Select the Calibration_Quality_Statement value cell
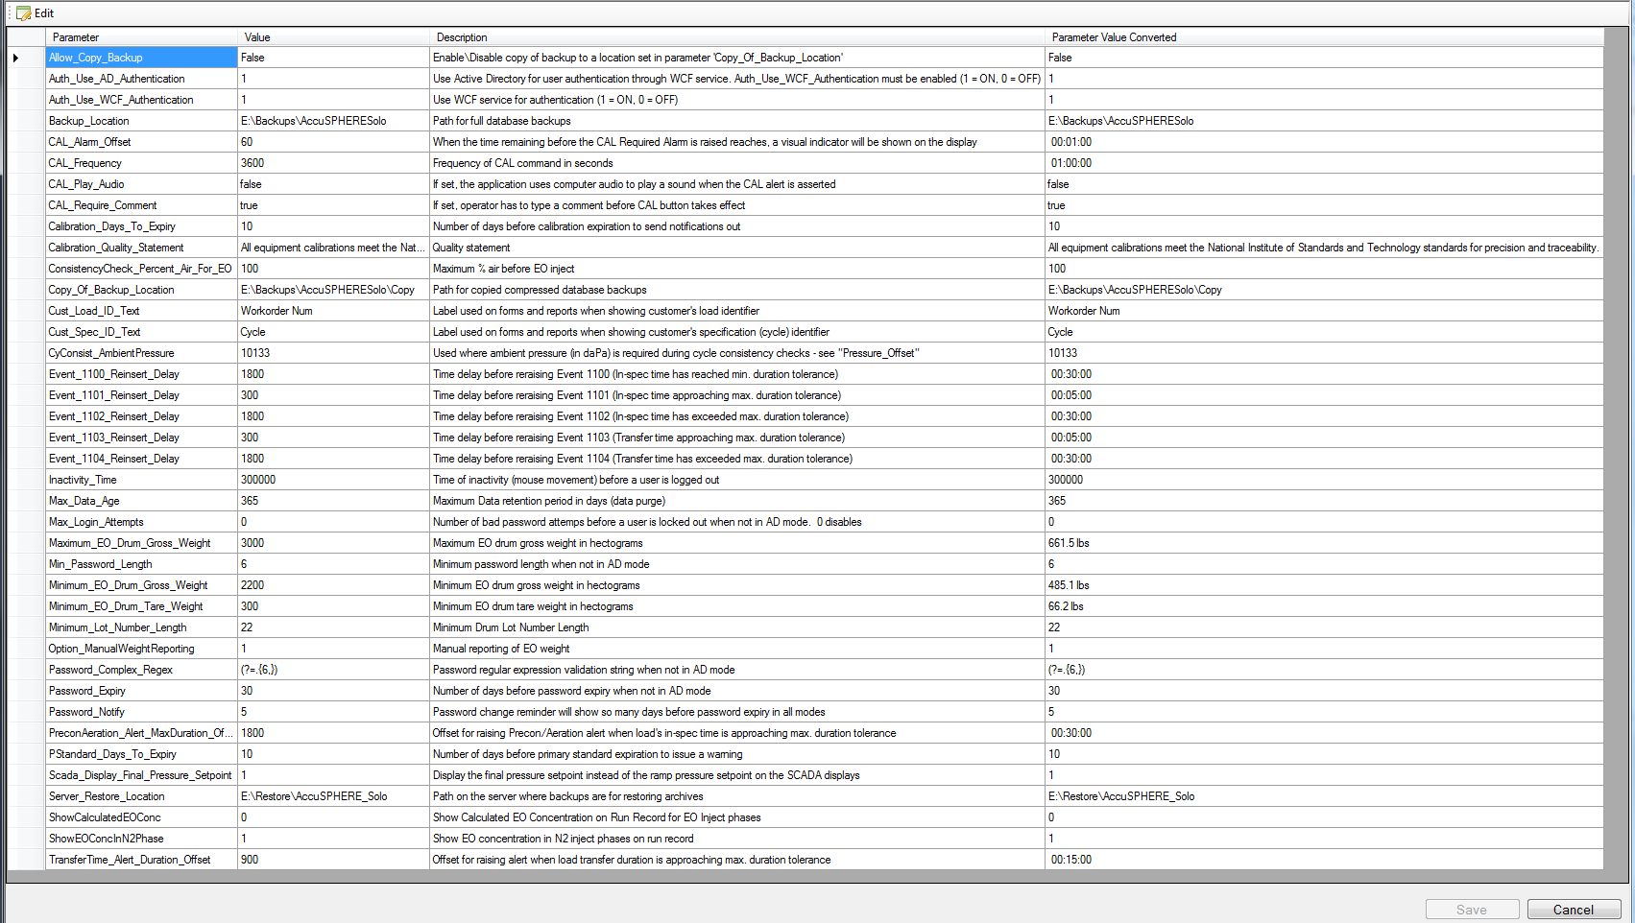This screenshot has height=923, width=1635. (x=333, y=248)
